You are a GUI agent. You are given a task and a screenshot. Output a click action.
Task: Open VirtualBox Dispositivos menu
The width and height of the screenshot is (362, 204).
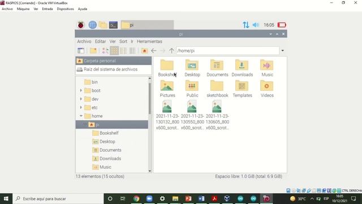pos(66,9)
